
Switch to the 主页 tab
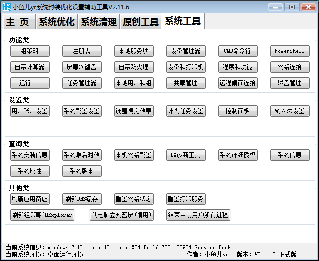(x=19, y=22)
